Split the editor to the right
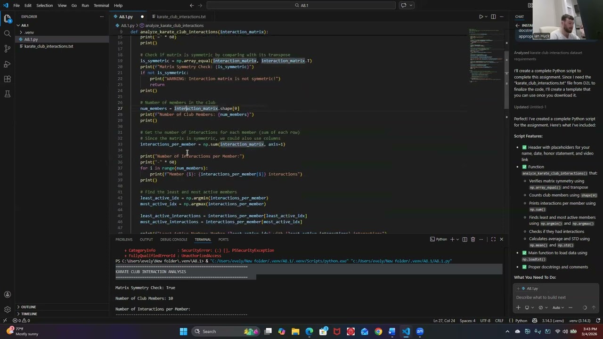 click(x=493, y=16)
